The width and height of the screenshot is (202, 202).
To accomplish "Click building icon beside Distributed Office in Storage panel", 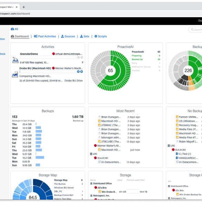I will pos(92,183).
